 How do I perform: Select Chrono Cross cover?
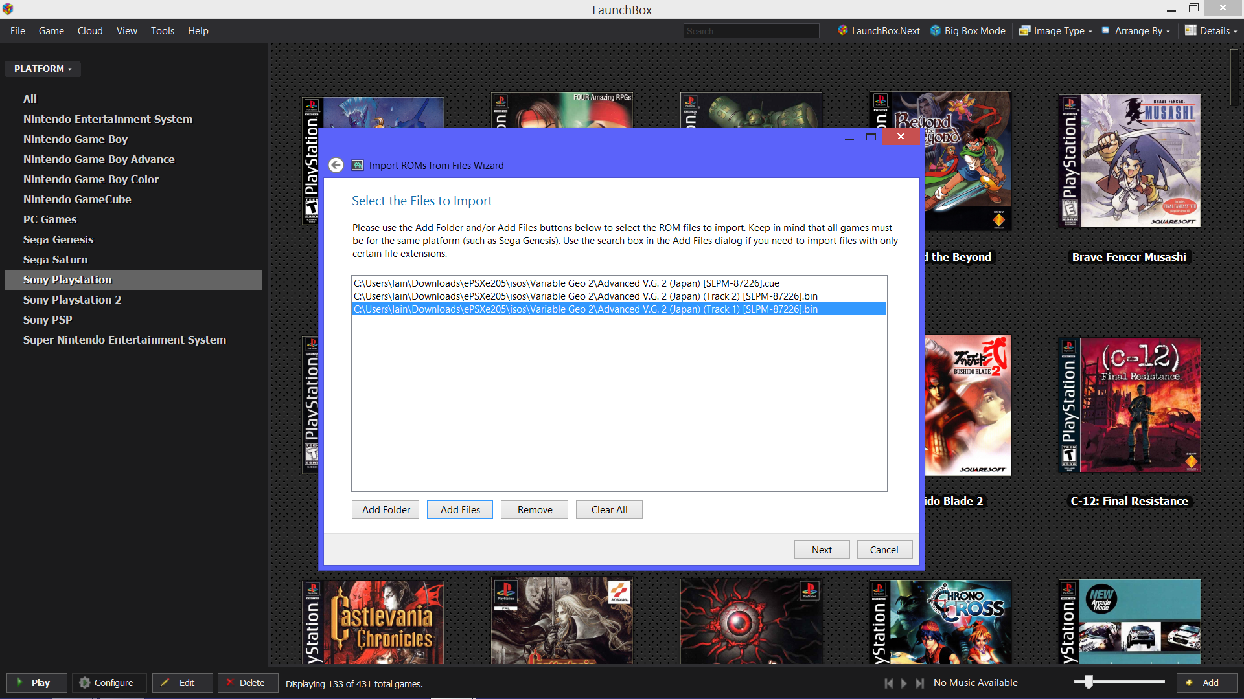tap(940, 622)
